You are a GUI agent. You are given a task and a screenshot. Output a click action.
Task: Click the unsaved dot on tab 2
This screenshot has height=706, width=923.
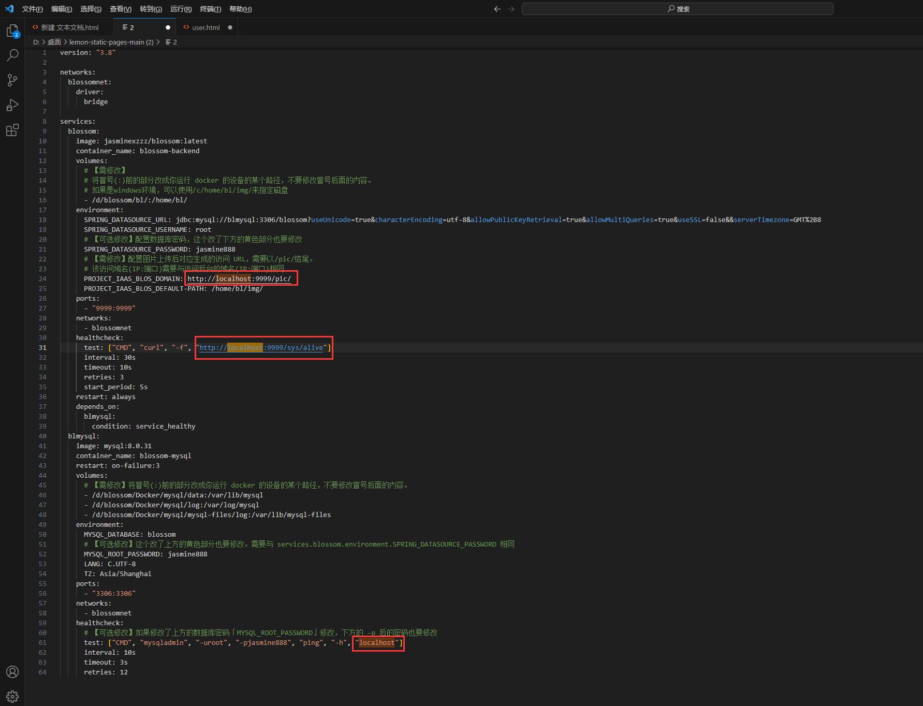[168, 27]
